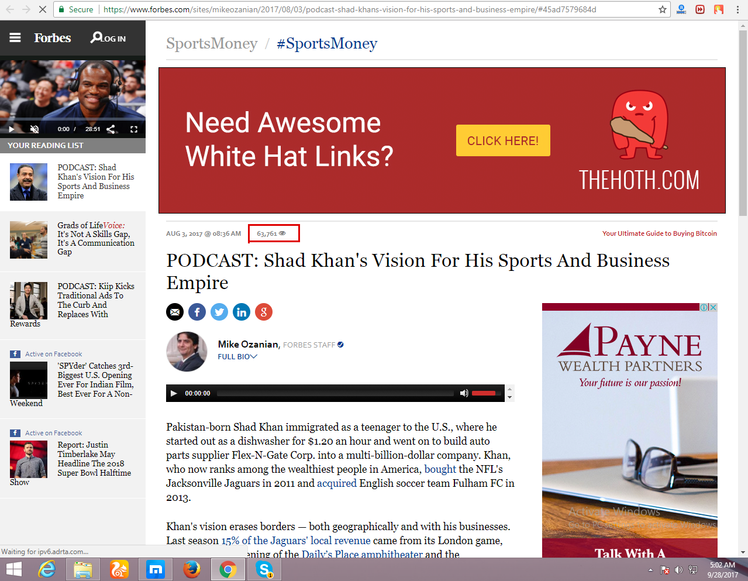Click the red play-button extension icon

[700, 9]
